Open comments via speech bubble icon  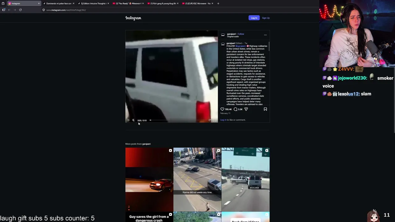click(235, 109)
